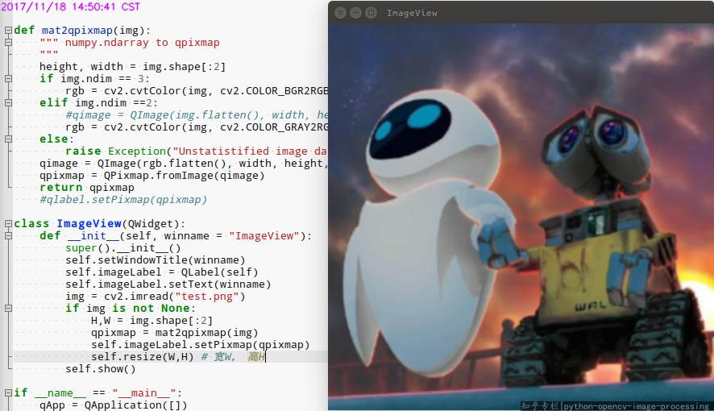Click the 'qimage = QImage(rgb.flatten()' line
This screenshot has height=411, width=714.
pyautogui.click(x=184, y=164)
